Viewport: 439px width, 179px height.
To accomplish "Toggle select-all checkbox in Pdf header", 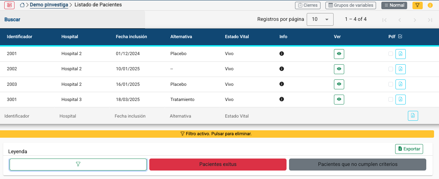I will (x=400, y=36).
